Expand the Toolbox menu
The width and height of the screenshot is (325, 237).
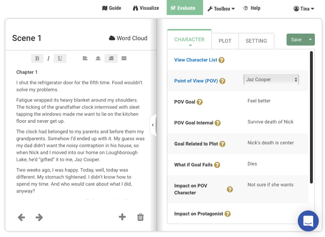pyautogui.click(x=221, y=9)
